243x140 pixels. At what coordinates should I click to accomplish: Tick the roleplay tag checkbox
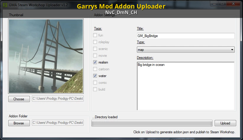tap(95, 42)
